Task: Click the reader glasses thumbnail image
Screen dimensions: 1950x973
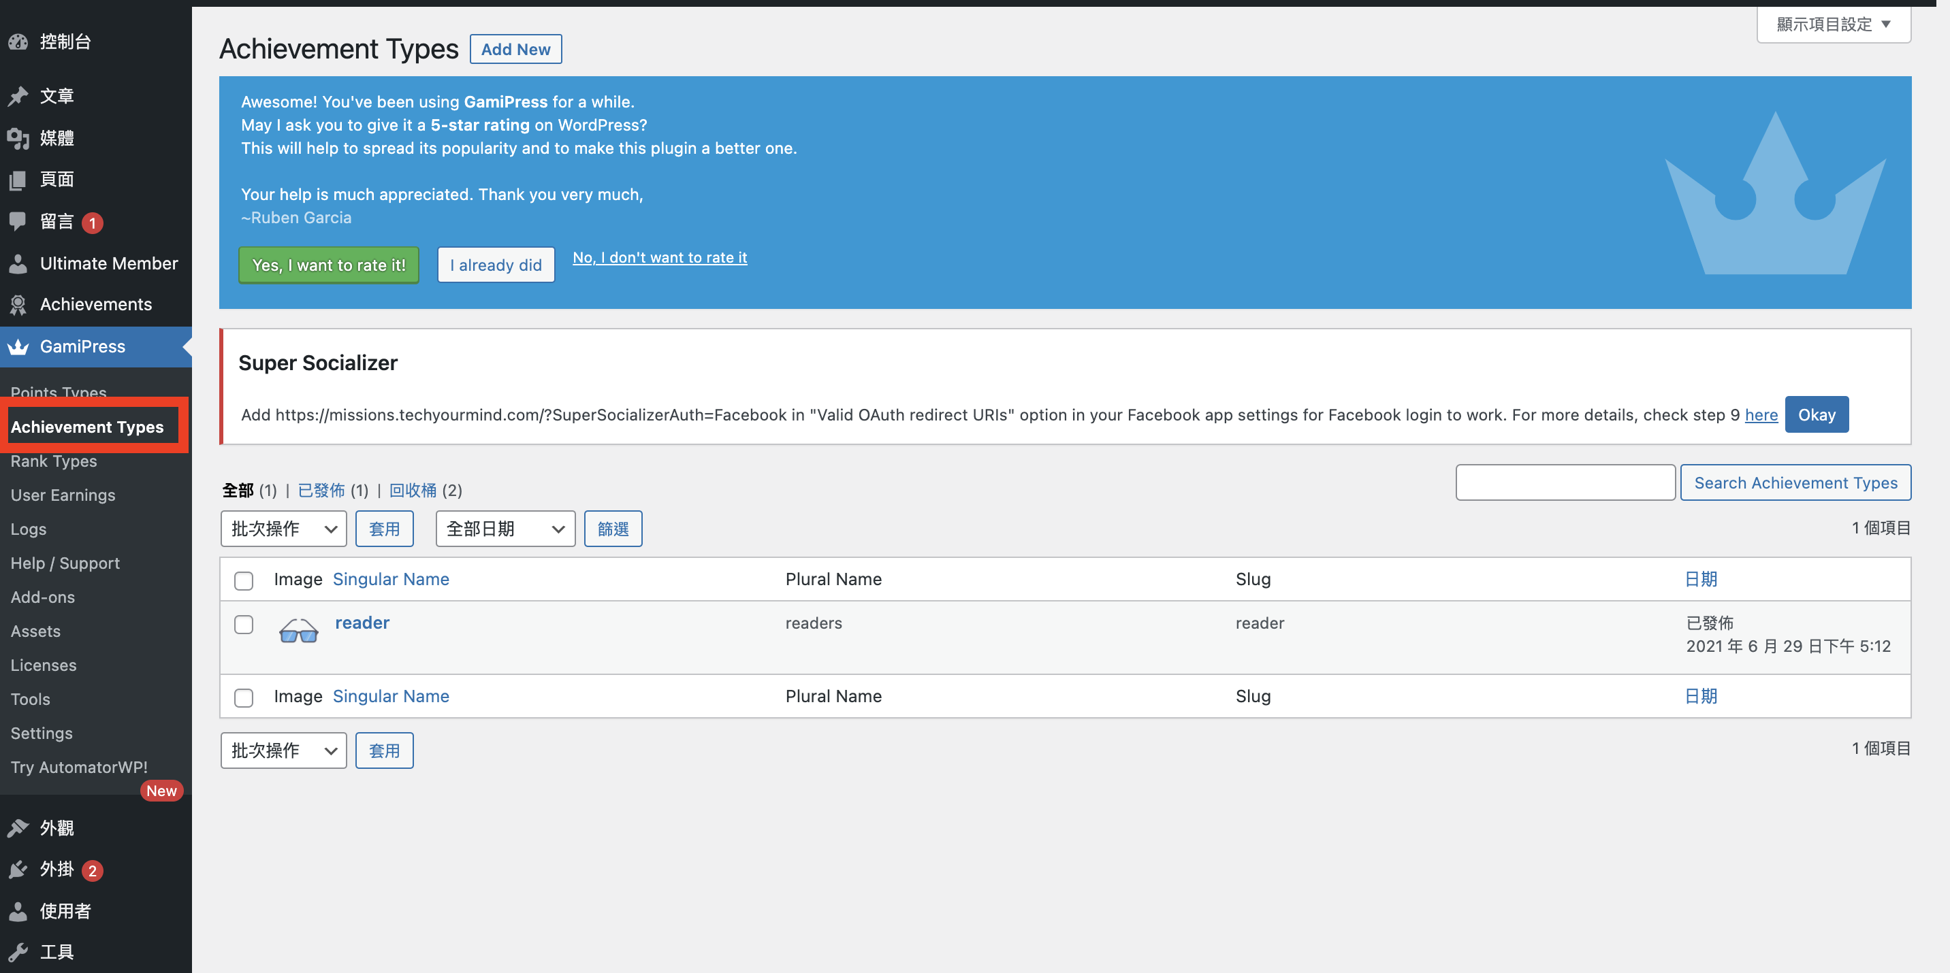Action: click(x=298, y=630)
